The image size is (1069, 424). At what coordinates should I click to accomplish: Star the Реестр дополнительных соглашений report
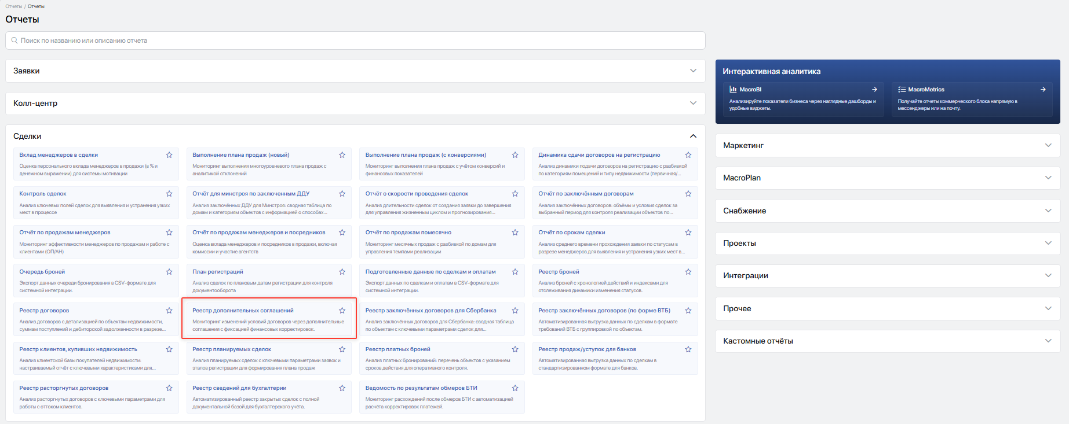[x=342, y=311]
